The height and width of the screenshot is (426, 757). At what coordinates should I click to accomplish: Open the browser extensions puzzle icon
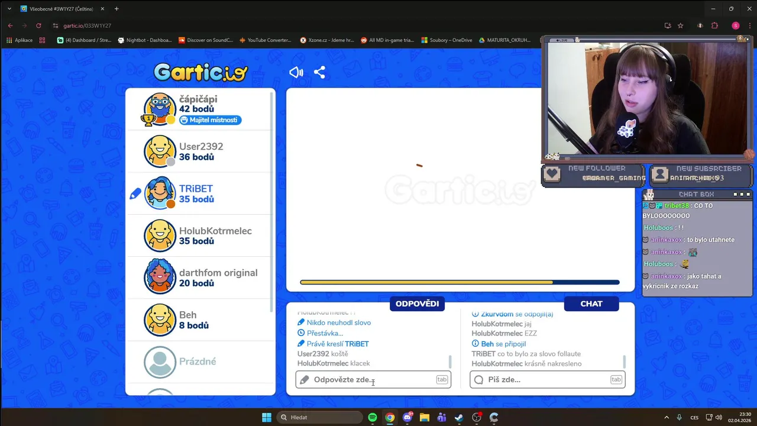click(x=714, y=25)
